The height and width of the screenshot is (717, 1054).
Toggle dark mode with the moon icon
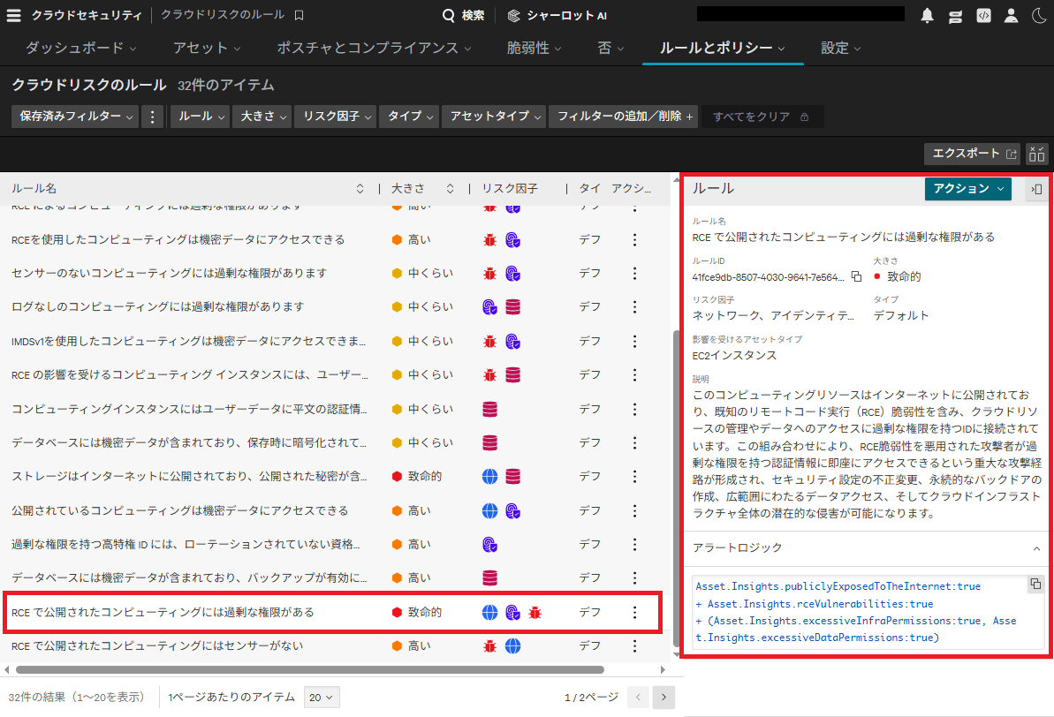(x=1039, y=15)
